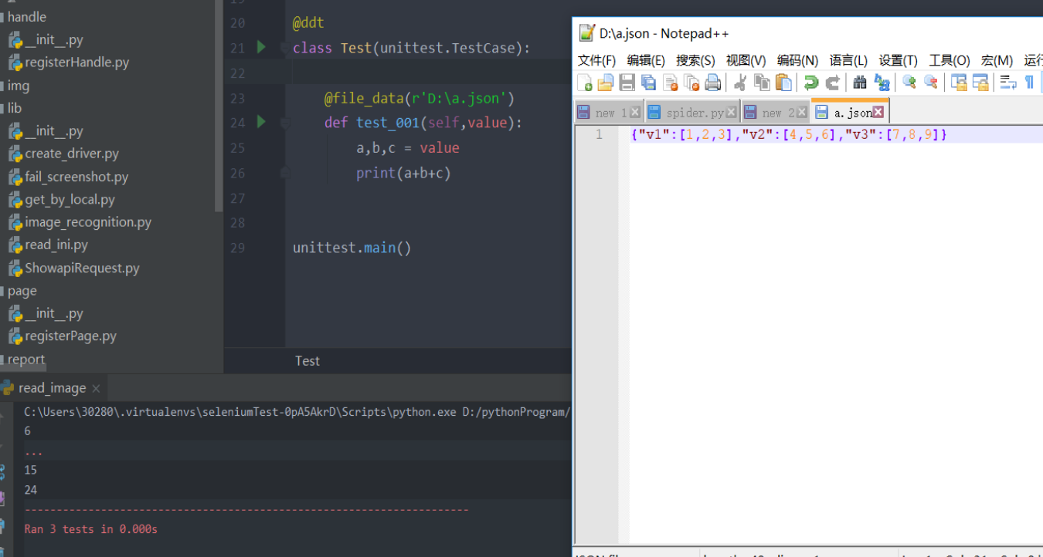Open registerPage.py file

(71, 336)
